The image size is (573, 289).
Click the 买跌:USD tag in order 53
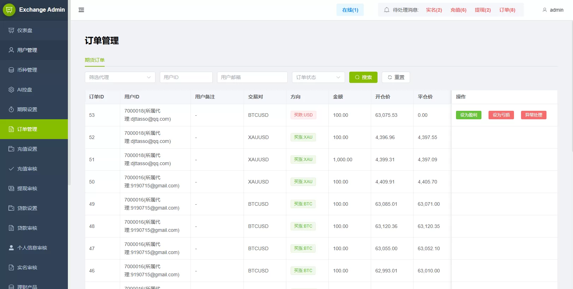[x=303, y=115]
